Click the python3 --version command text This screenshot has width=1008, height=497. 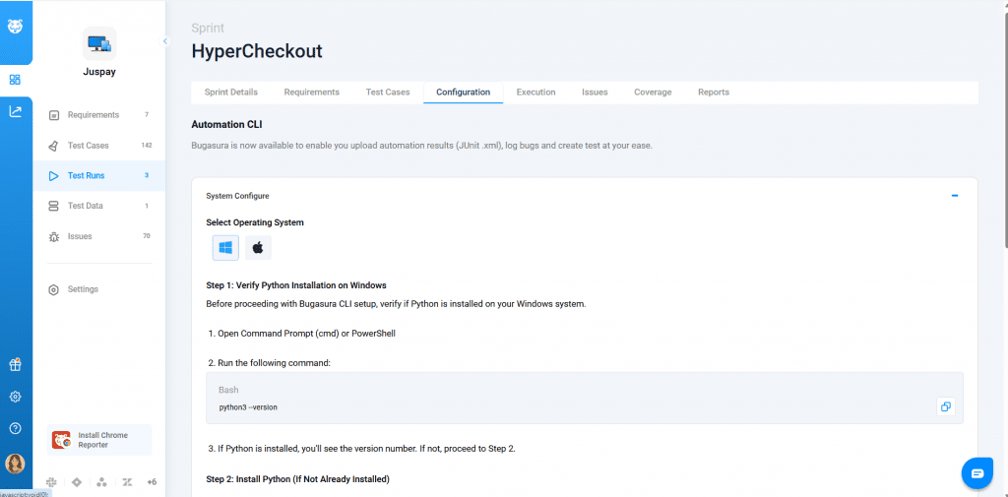click(x=248, y=407)
